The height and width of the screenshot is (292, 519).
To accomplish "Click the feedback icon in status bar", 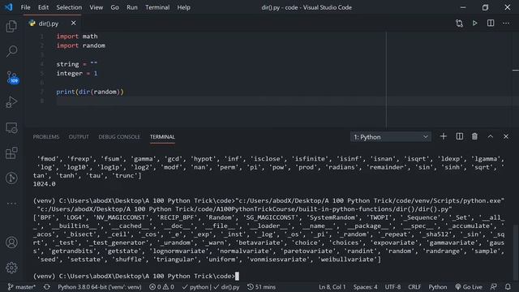I will tap(494, 287).
